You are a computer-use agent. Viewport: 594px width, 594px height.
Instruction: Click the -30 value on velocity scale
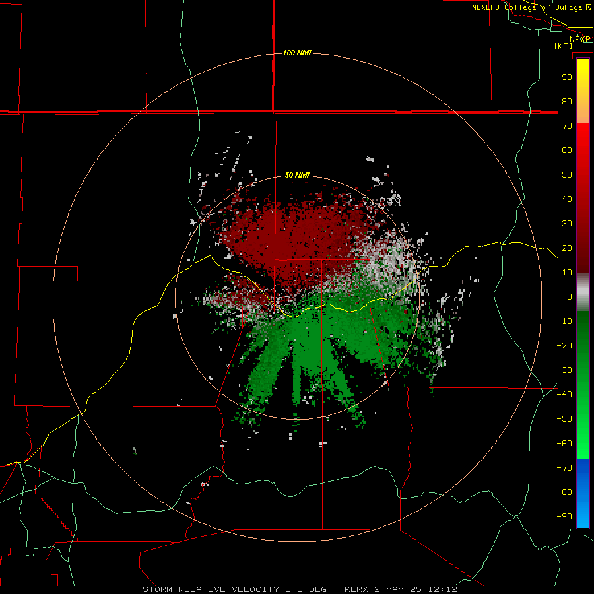[564, 370]
